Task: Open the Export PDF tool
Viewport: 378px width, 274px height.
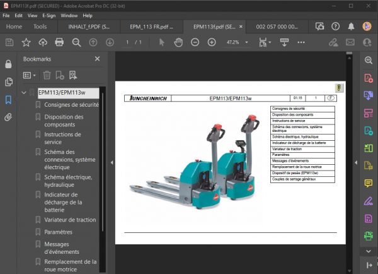Action: [x=369, y=95]
